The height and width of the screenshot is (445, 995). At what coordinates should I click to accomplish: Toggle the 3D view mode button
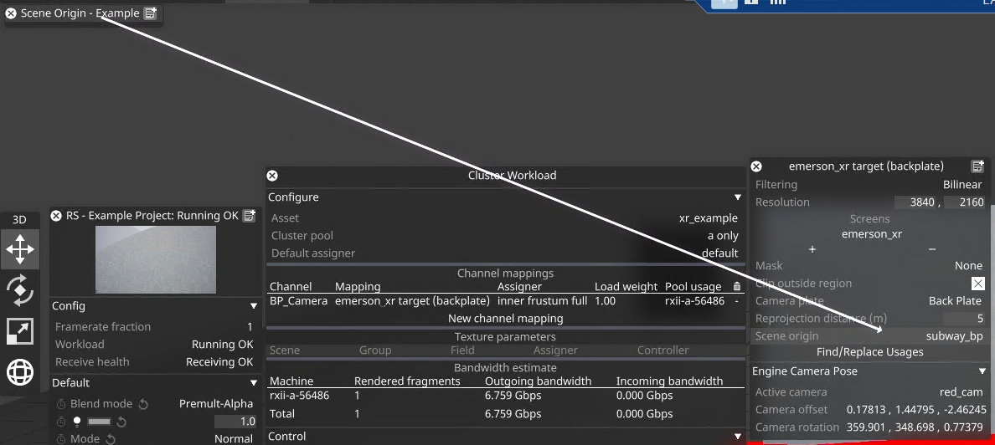[x=19, y=219]
